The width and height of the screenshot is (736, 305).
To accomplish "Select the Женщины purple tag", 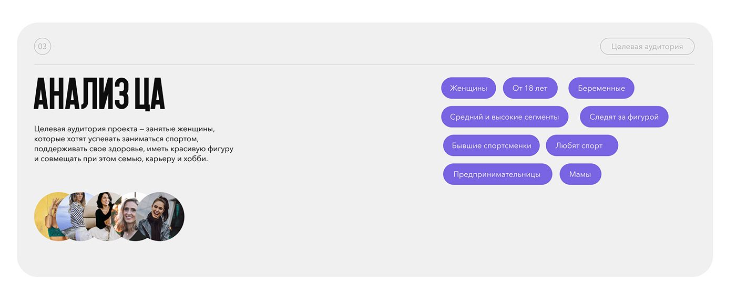I will (x=468, y=88).
